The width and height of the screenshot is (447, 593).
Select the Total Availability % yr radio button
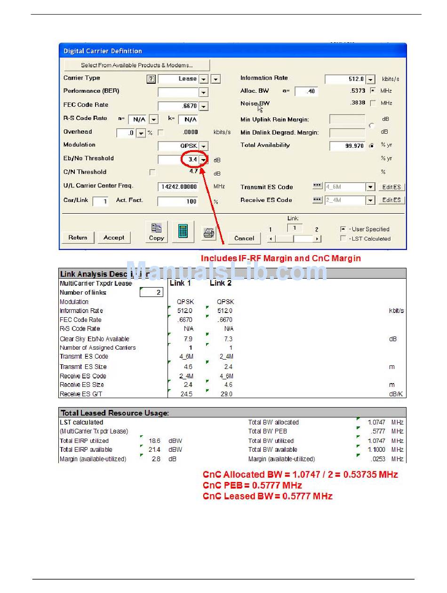tap(372, 146)
